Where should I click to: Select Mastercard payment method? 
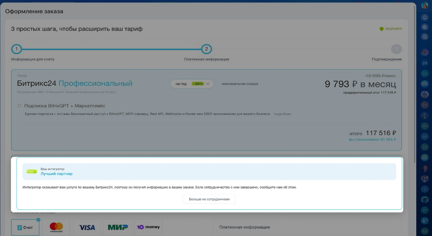56,227
